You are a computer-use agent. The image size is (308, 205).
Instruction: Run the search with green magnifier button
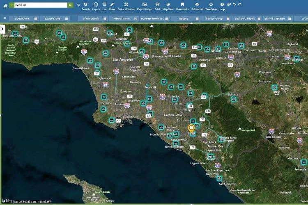click(x=70, y=5)
